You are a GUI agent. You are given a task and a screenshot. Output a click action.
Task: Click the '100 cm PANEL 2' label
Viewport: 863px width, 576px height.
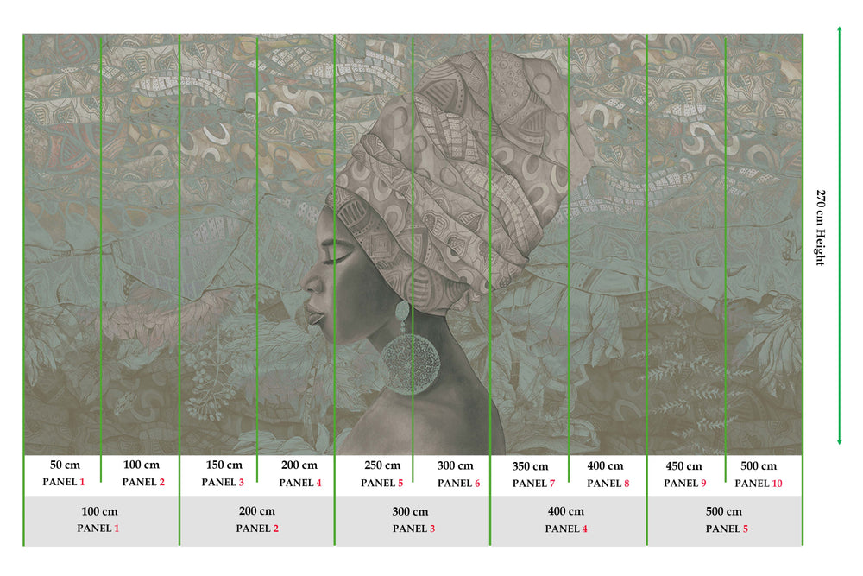click(142, 473)
